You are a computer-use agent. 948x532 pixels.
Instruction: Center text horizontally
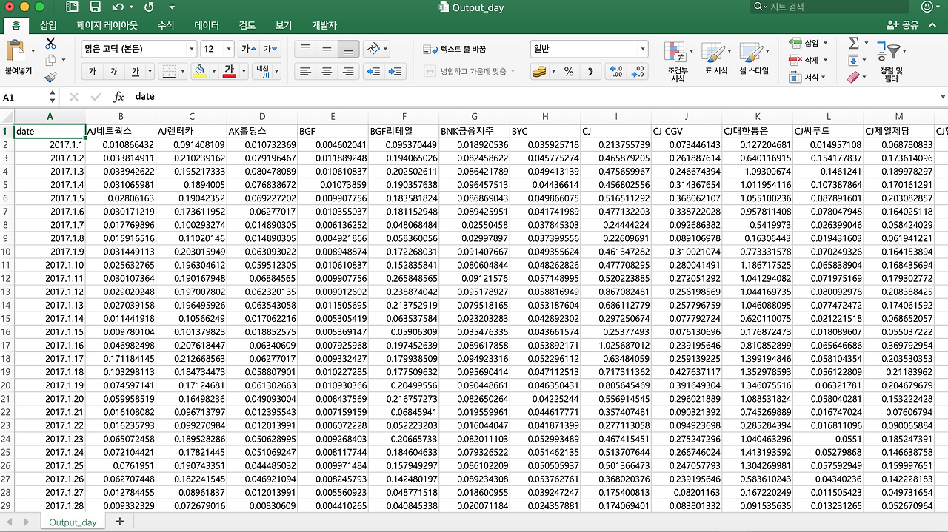(327, 71)
